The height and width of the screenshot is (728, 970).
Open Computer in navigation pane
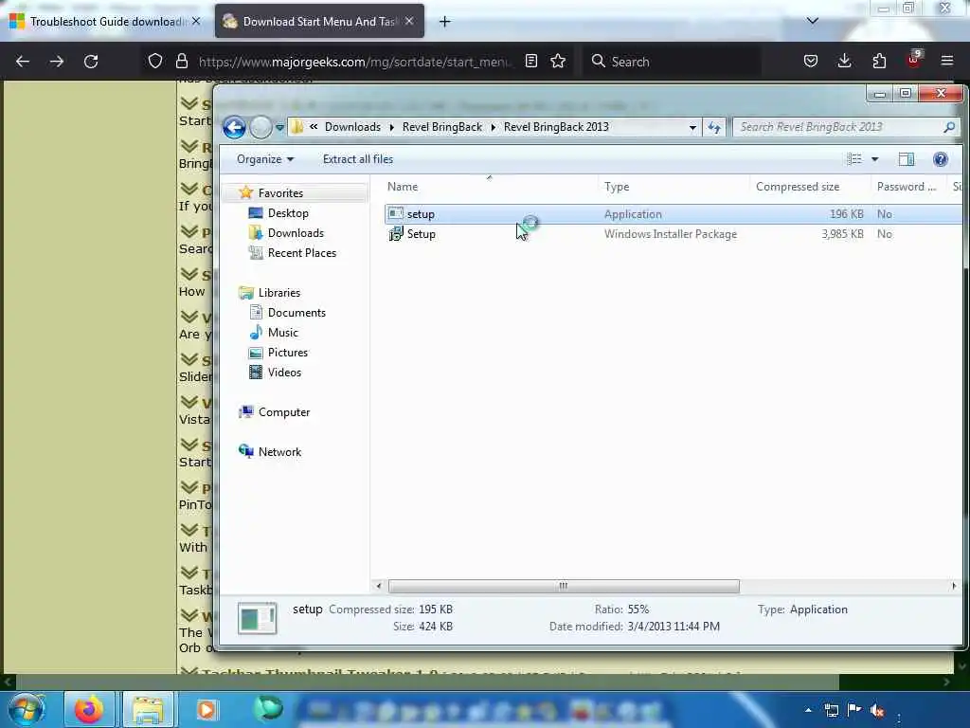click(284, 412)
